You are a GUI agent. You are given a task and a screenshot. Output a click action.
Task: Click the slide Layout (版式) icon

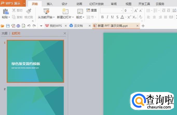click(x=80, y=11)
